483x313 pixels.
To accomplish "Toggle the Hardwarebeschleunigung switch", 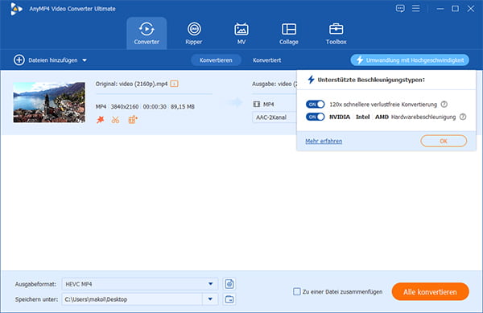I will tap(315, 117).
